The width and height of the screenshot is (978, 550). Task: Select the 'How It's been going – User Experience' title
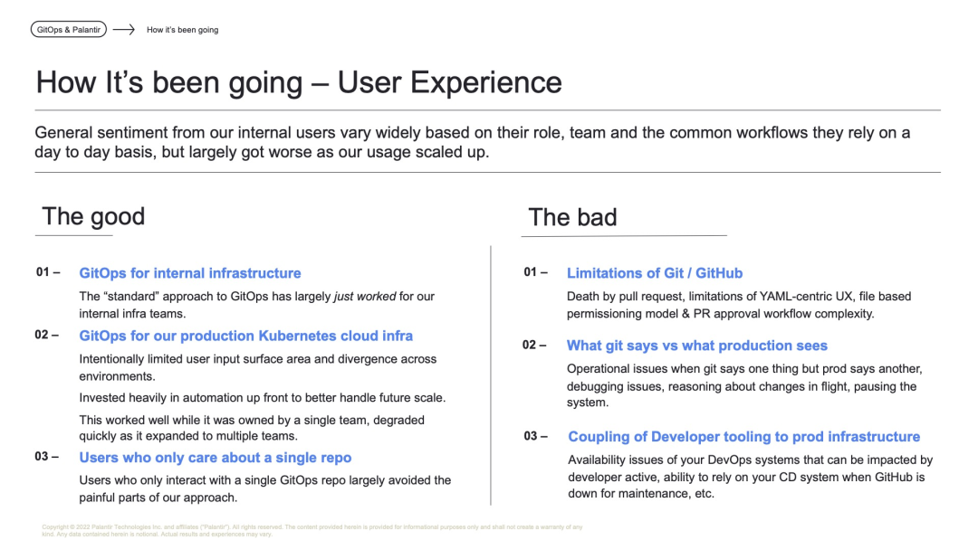299,82
